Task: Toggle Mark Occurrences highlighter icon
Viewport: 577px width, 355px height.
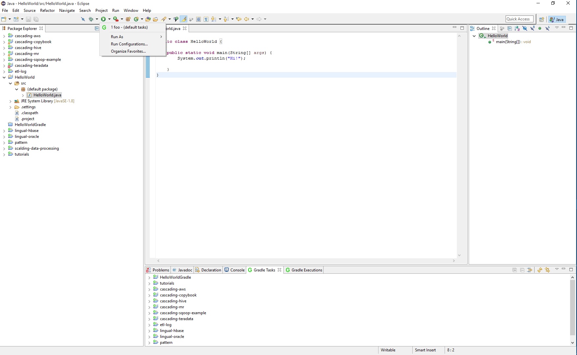Action: (184, 19)
